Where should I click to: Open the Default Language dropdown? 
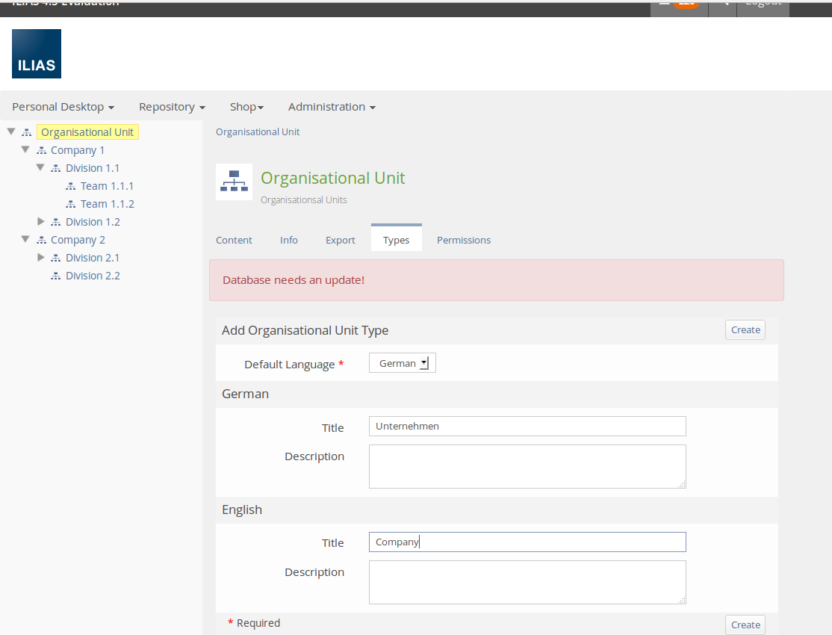click(x=402, y=363)
